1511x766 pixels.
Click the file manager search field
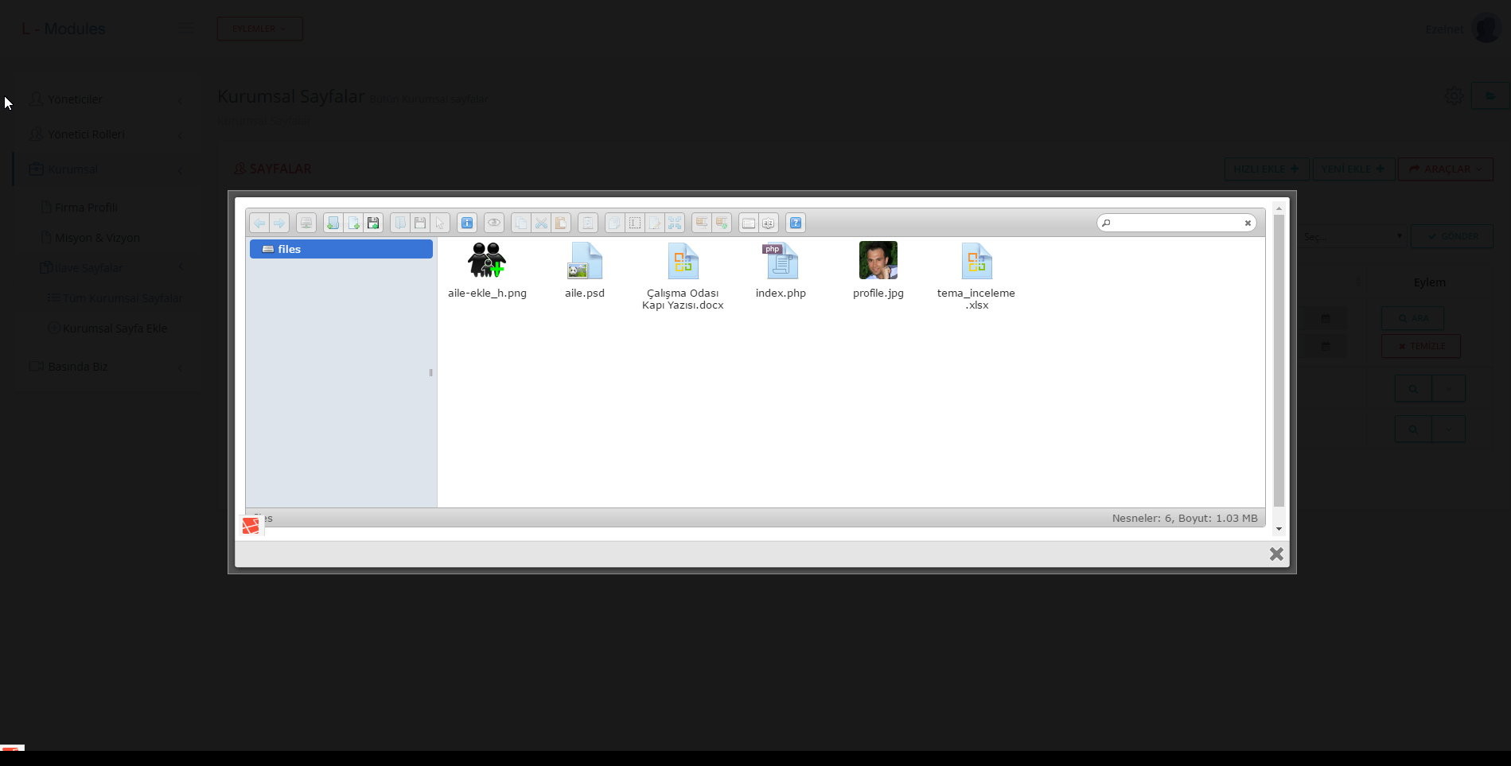point(1176,223)
